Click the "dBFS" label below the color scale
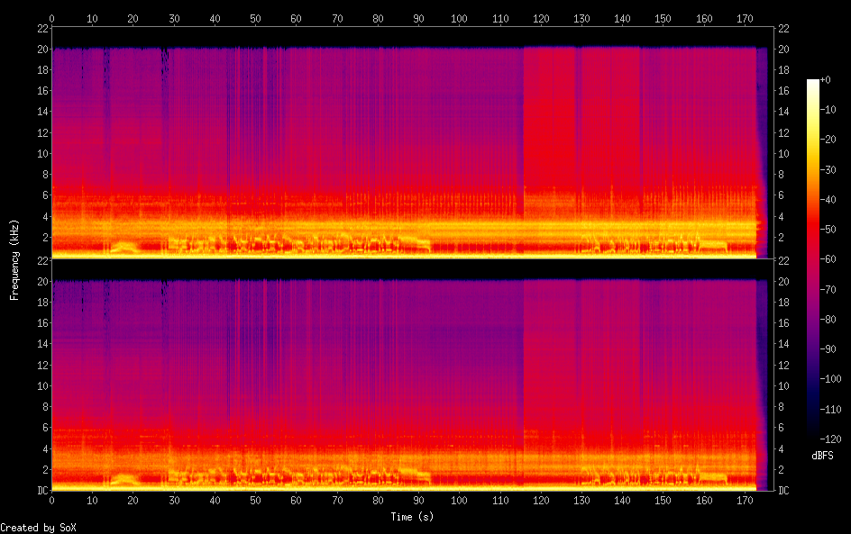 pyautogui.click(x=822, y=457)
